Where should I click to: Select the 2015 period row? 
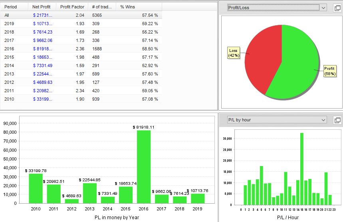[81, 57]
